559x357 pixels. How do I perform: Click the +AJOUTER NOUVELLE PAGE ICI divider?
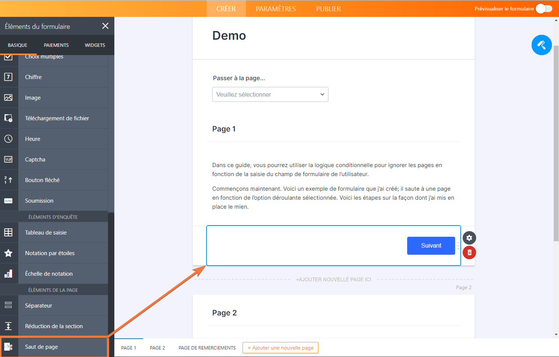click(333, 279)
